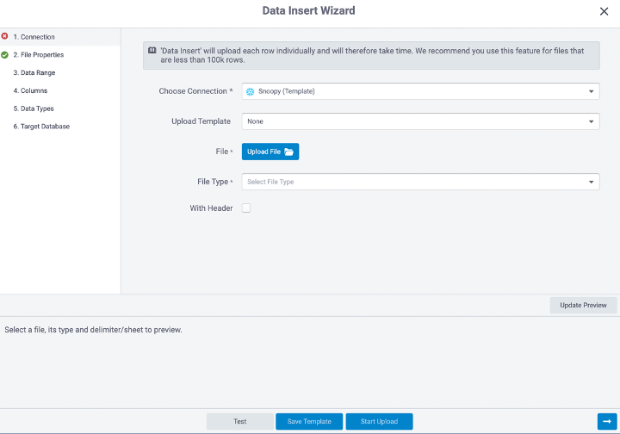Click the Snowflake icon in connection field
Screen dimensions: 620x434
[251, 91]
